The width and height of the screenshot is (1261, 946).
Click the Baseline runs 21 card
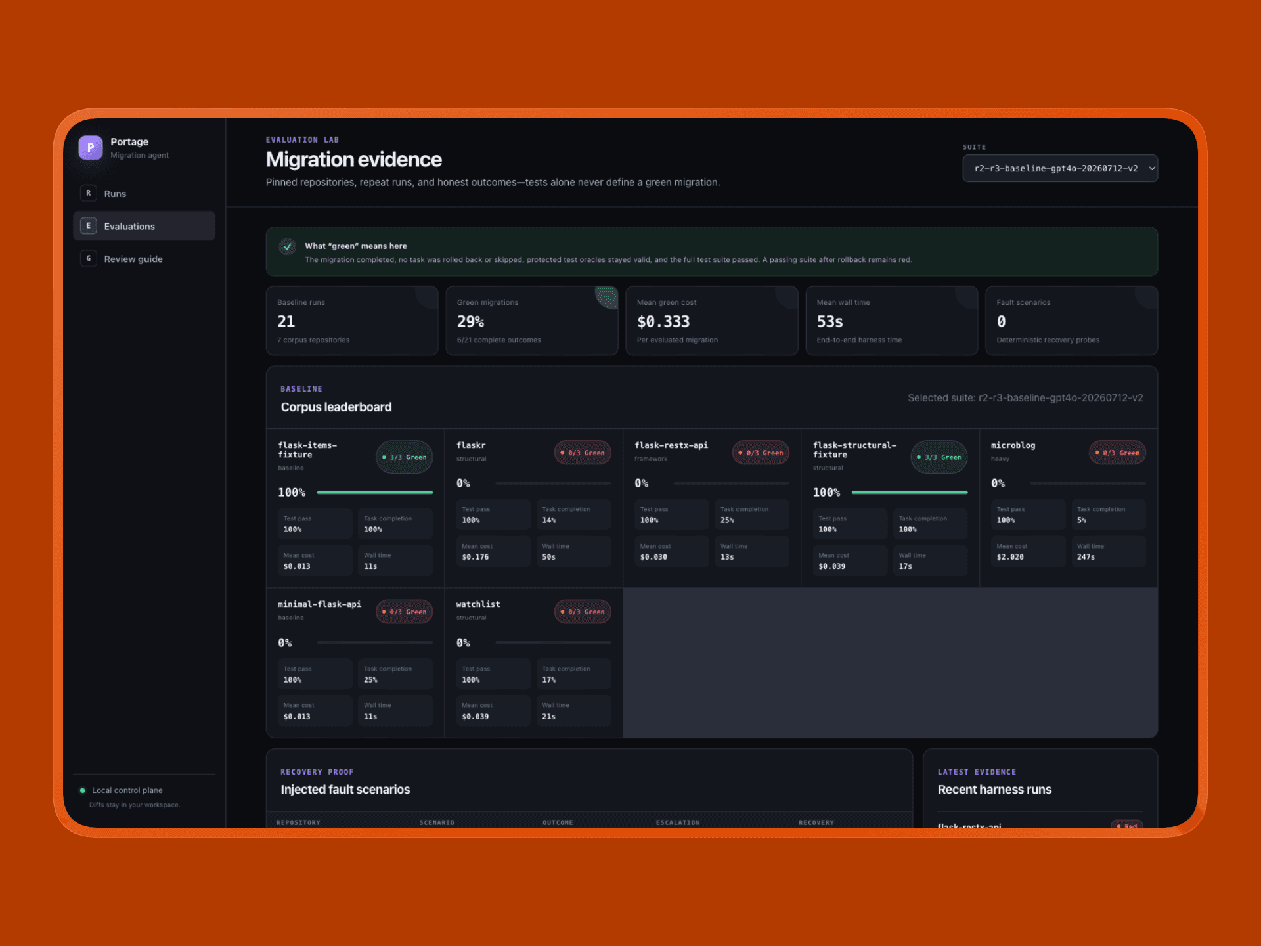[352, 321]
